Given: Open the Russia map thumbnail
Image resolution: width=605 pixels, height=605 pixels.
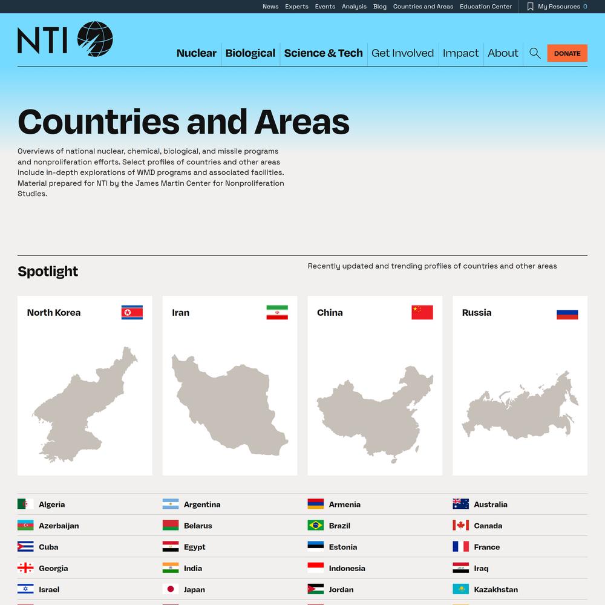Looking at the screenshot, I should pyautogui.click(x=520, y=405).
